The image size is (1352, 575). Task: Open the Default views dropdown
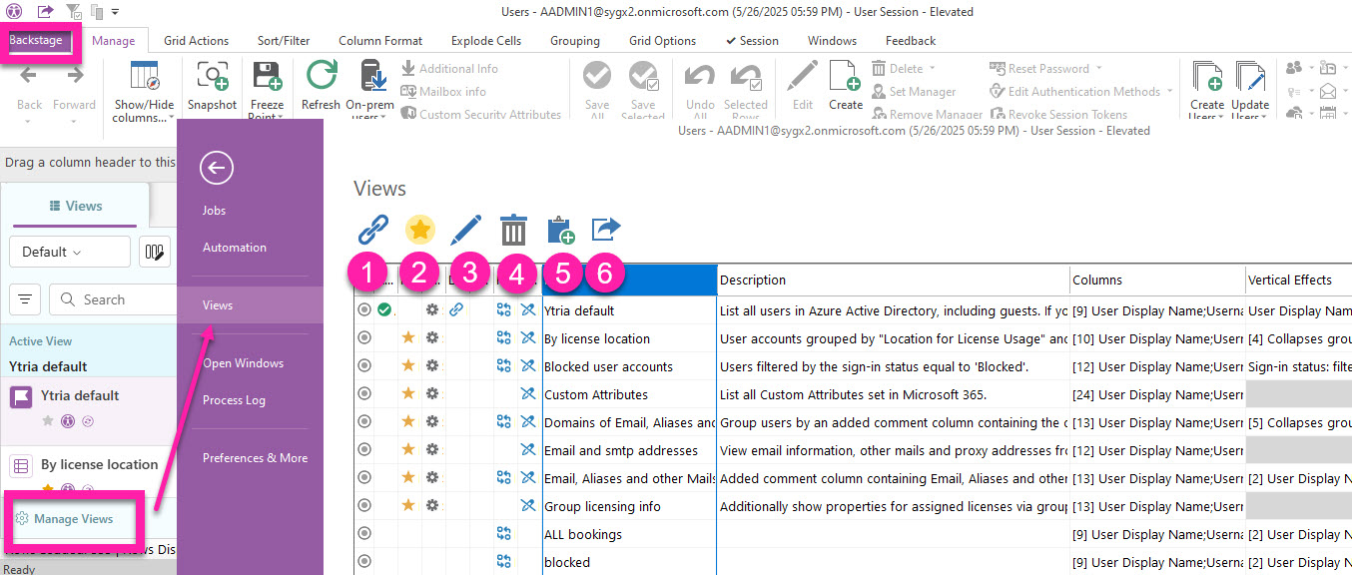(x=69, y=252)
